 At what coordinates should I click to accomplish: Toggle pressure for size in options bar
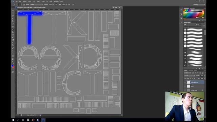coord(73,4)
